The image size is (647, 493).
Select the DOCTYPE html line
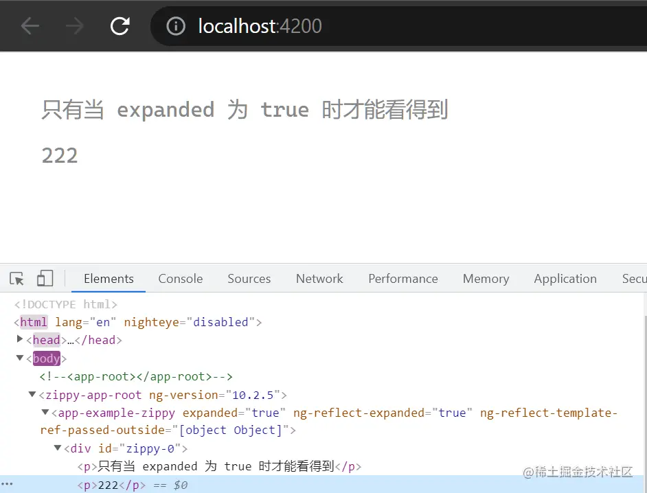[x=66, y=304]
